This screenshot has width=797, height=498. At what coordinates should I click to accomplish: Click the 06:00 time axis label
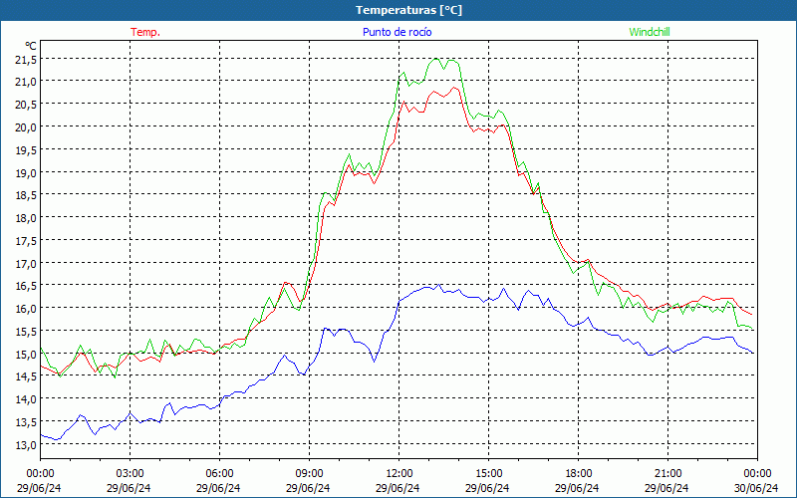pos(219,473)
